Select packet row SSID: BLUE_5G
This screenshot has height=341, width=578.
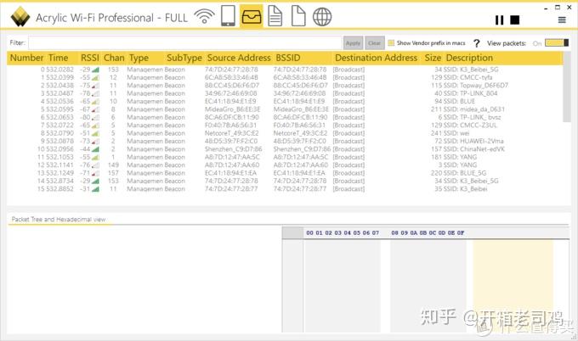(285, 173)
